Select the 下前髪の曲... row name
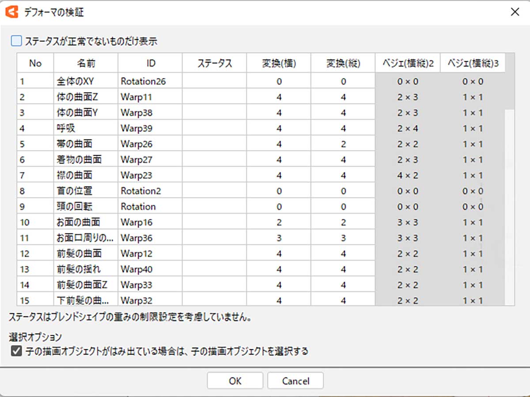Screen dimensions: 530x397 [86, 300]
